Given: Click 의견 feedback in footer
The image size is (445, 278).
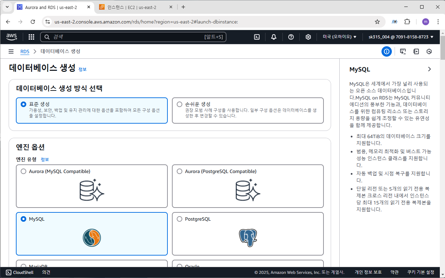Looking at the screenshot, I should 46,272.
